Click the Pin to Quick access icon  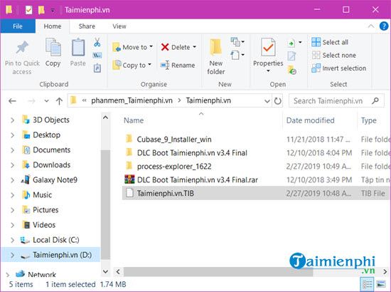coord(22,47)
